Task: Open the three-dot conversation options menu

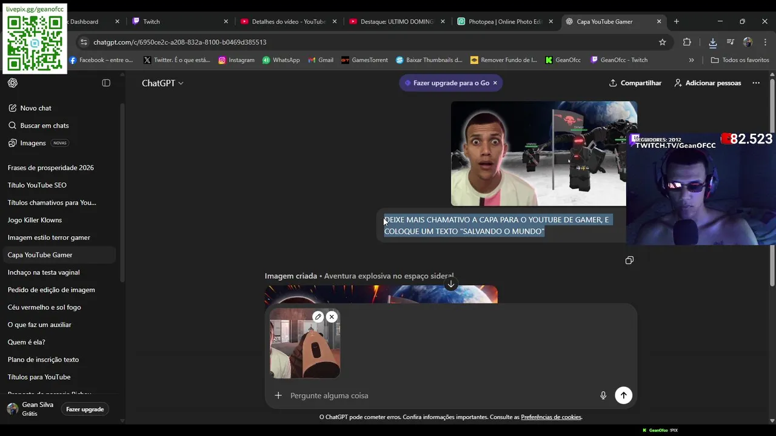Action: point(756,83)
